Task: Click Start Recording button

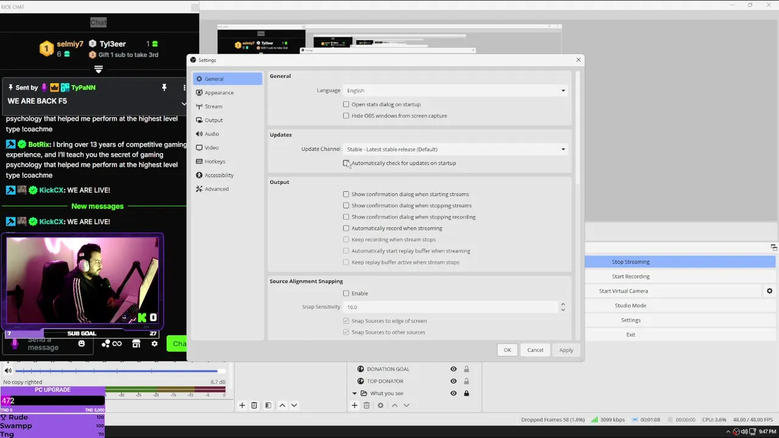Action: pyautogui.click(x=680, y=276)
